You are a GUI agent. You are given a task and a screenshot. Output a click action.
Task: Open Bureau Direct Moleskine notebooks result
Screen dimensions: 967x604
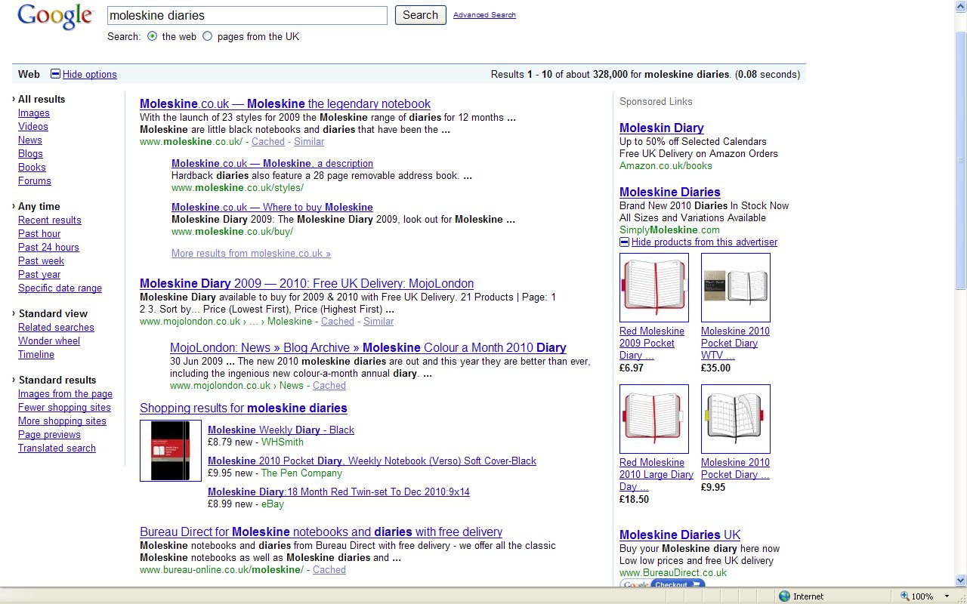(321, 532)
